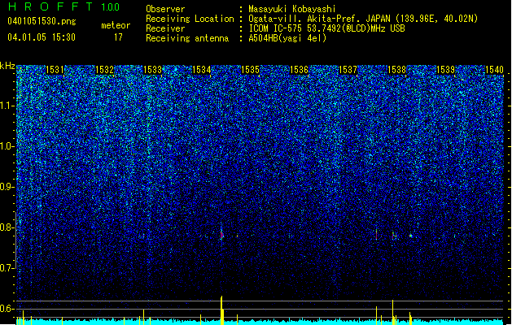512x325 pixels.
Task: Click the 1.0 frequency axis label
Action: 7,146
